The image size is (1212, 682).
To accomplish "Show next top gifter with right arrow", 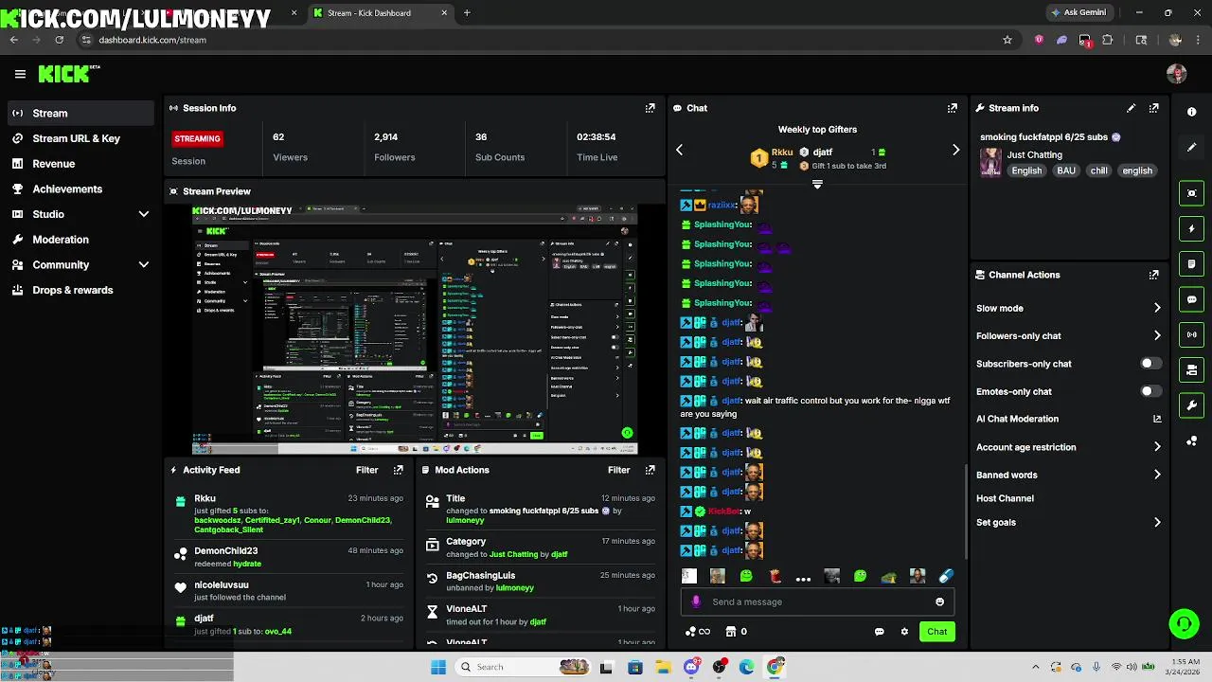I will [x=955, y=150].
